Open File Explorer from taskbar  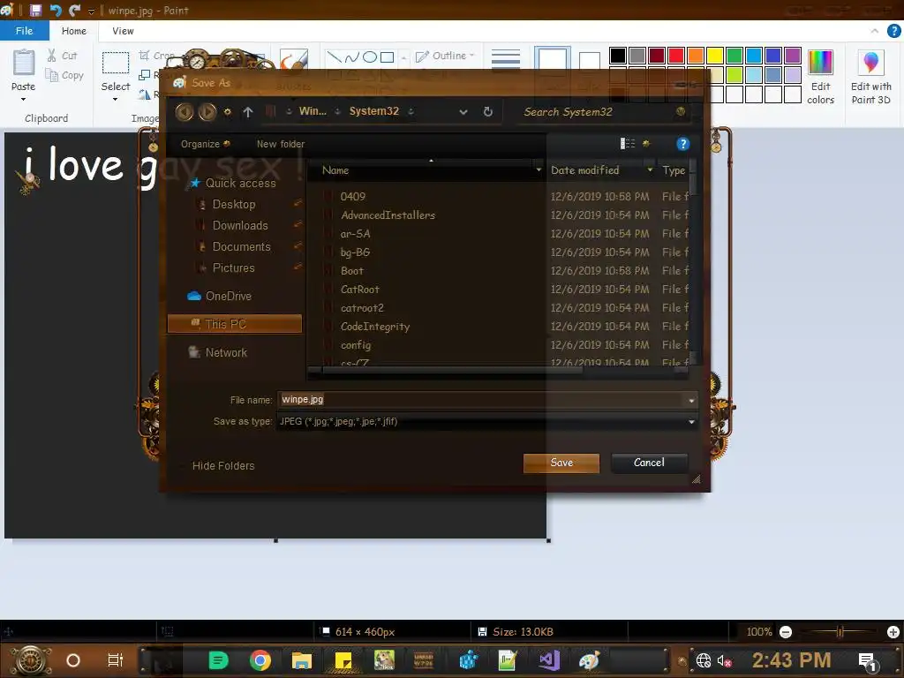301,660
